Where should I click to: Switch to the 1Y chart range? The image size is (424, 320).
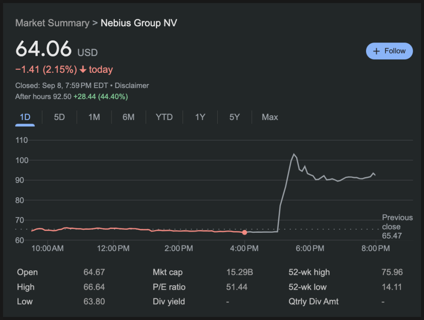coord(200,117)
